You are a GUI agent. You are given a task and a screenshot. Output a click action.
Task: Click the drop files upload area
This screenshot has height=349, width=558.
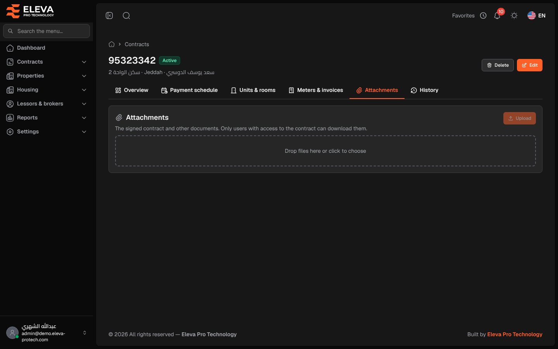tap(325, 151)
